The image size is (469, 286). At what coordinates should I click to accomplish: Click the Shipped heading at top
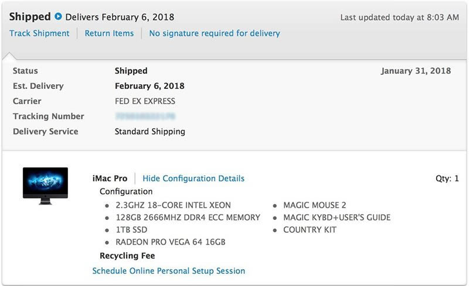tap(30, 17)
